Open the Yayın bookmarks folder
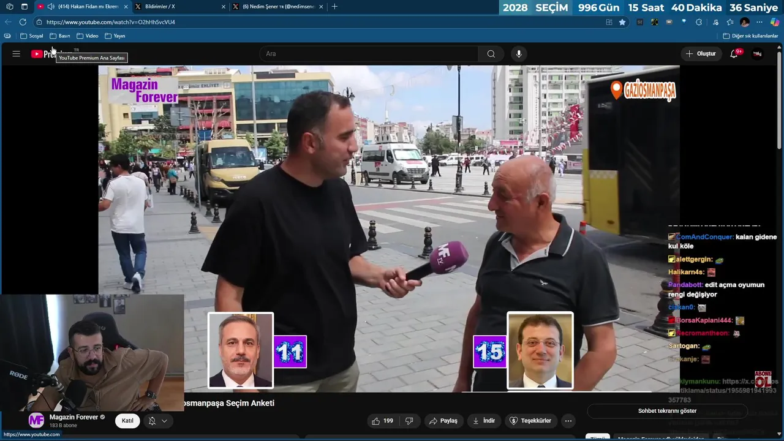784x441 pixels. 115,36
